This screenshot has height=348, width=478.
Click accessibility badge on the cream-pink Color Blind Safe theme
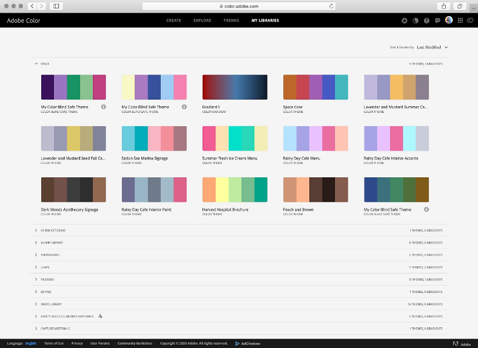point(184,107)
